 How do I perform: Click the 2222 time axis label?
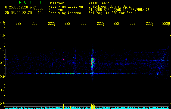pos(35,24)
